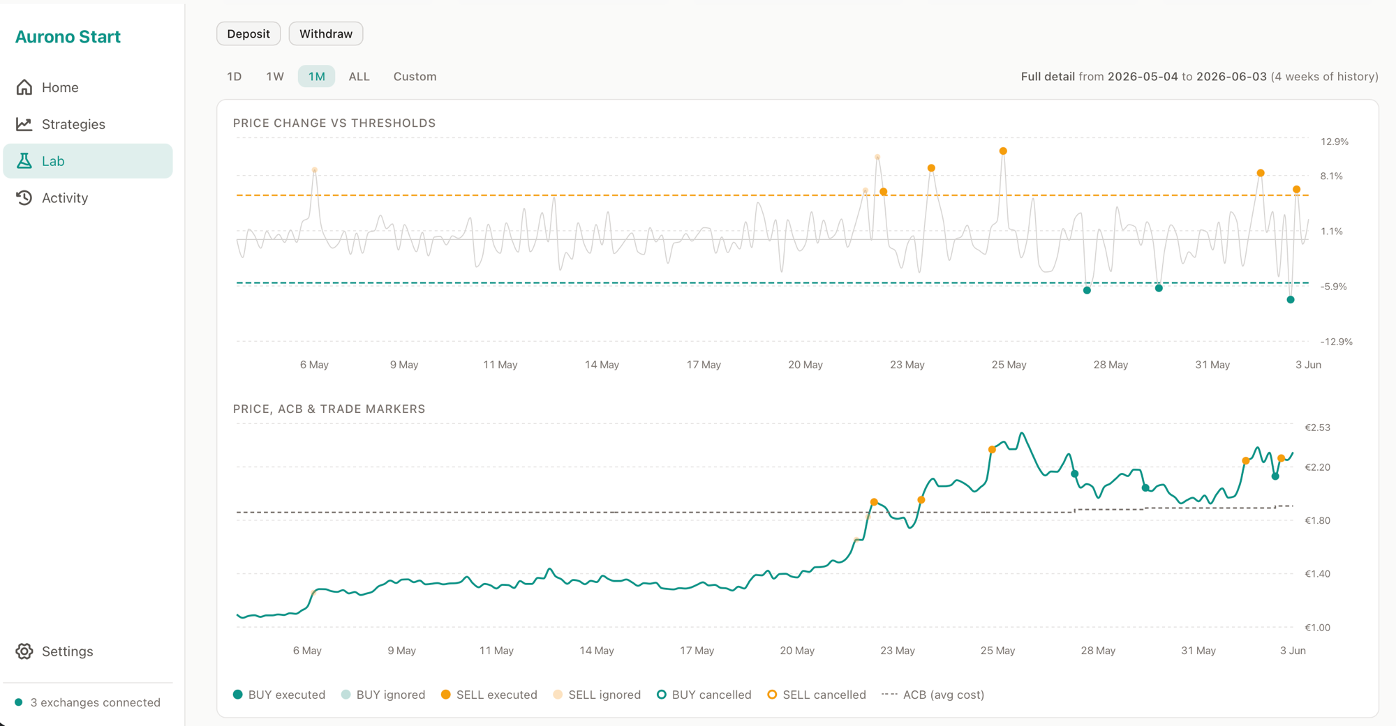This screenshot has width=1396, height=726.
Task: Click the Deposit button
Action: [x=248, y=33]
